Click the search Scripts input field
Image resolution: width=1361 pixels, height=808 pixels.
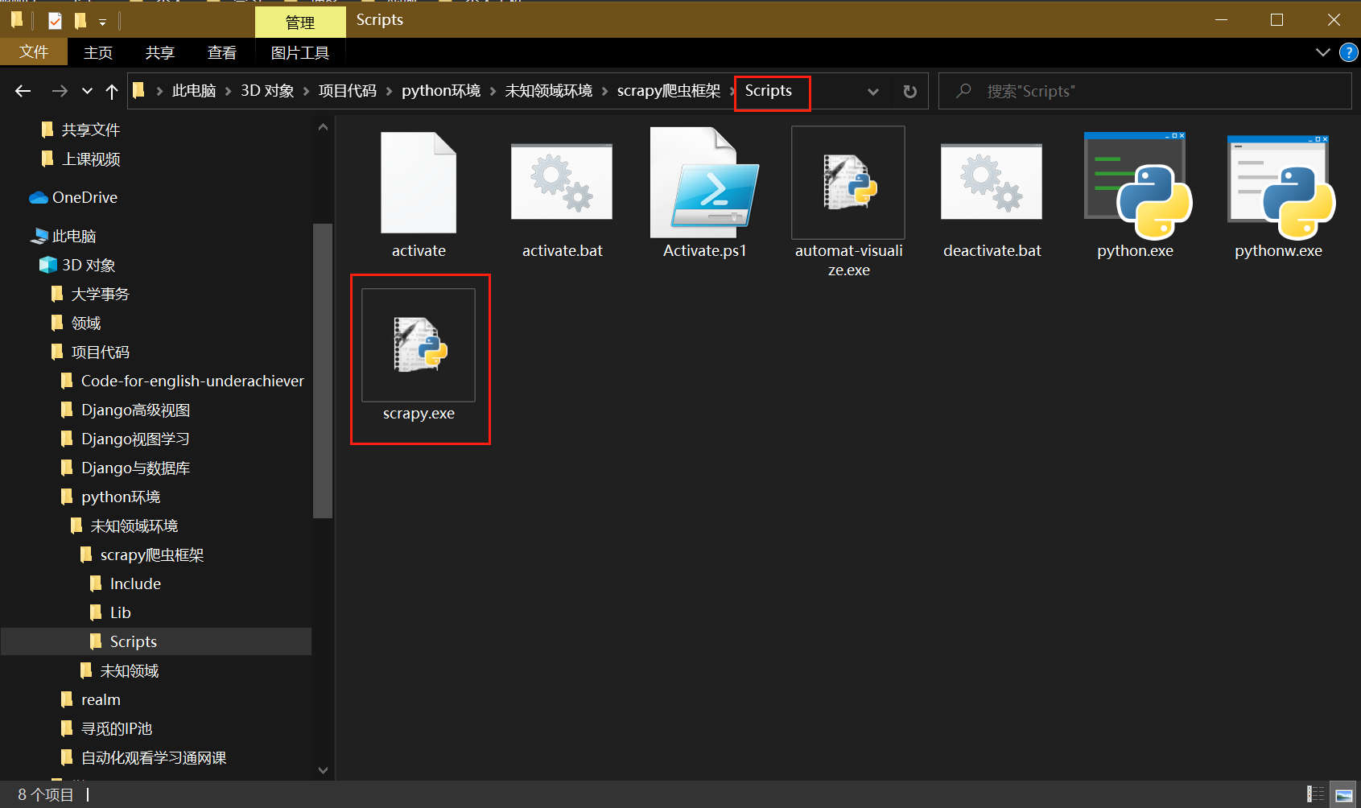pos(1144,91)
